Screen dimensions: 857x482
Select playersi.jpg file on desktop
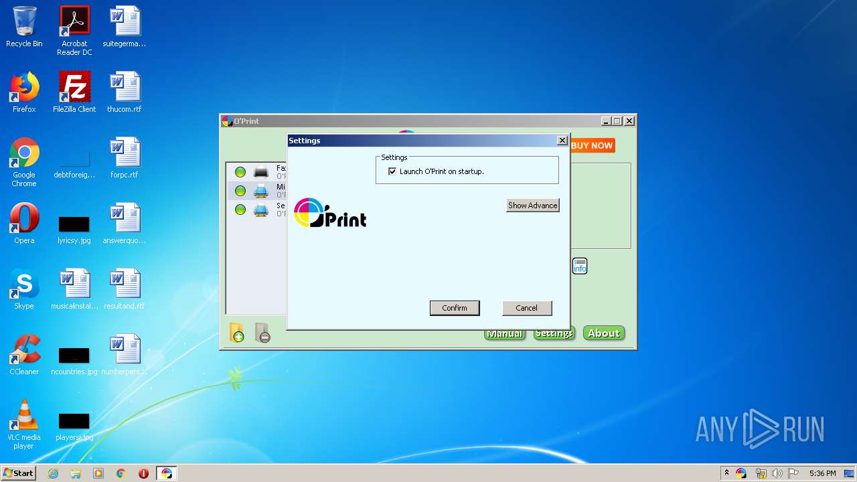click(x=74, y=426)
